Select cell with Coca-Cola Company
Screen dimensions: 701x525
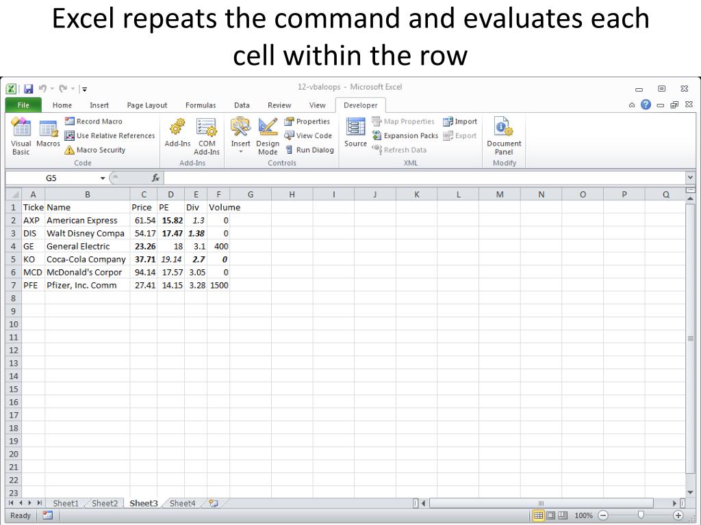click(88, 259)
